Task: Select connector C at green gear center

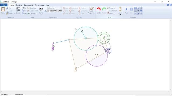Action: tap(104, 38)
